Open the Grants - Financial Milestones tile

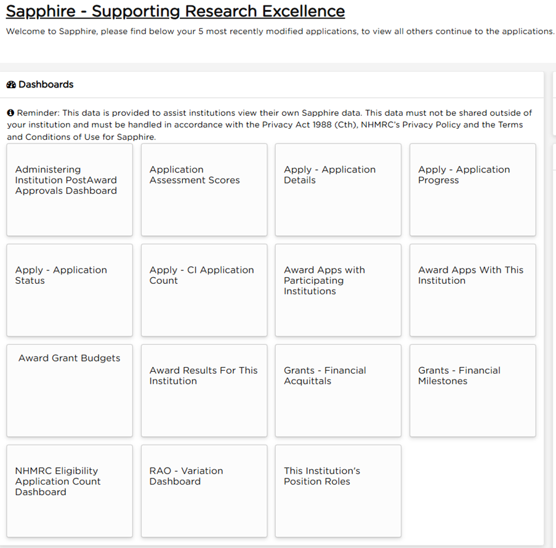point(472,390)
